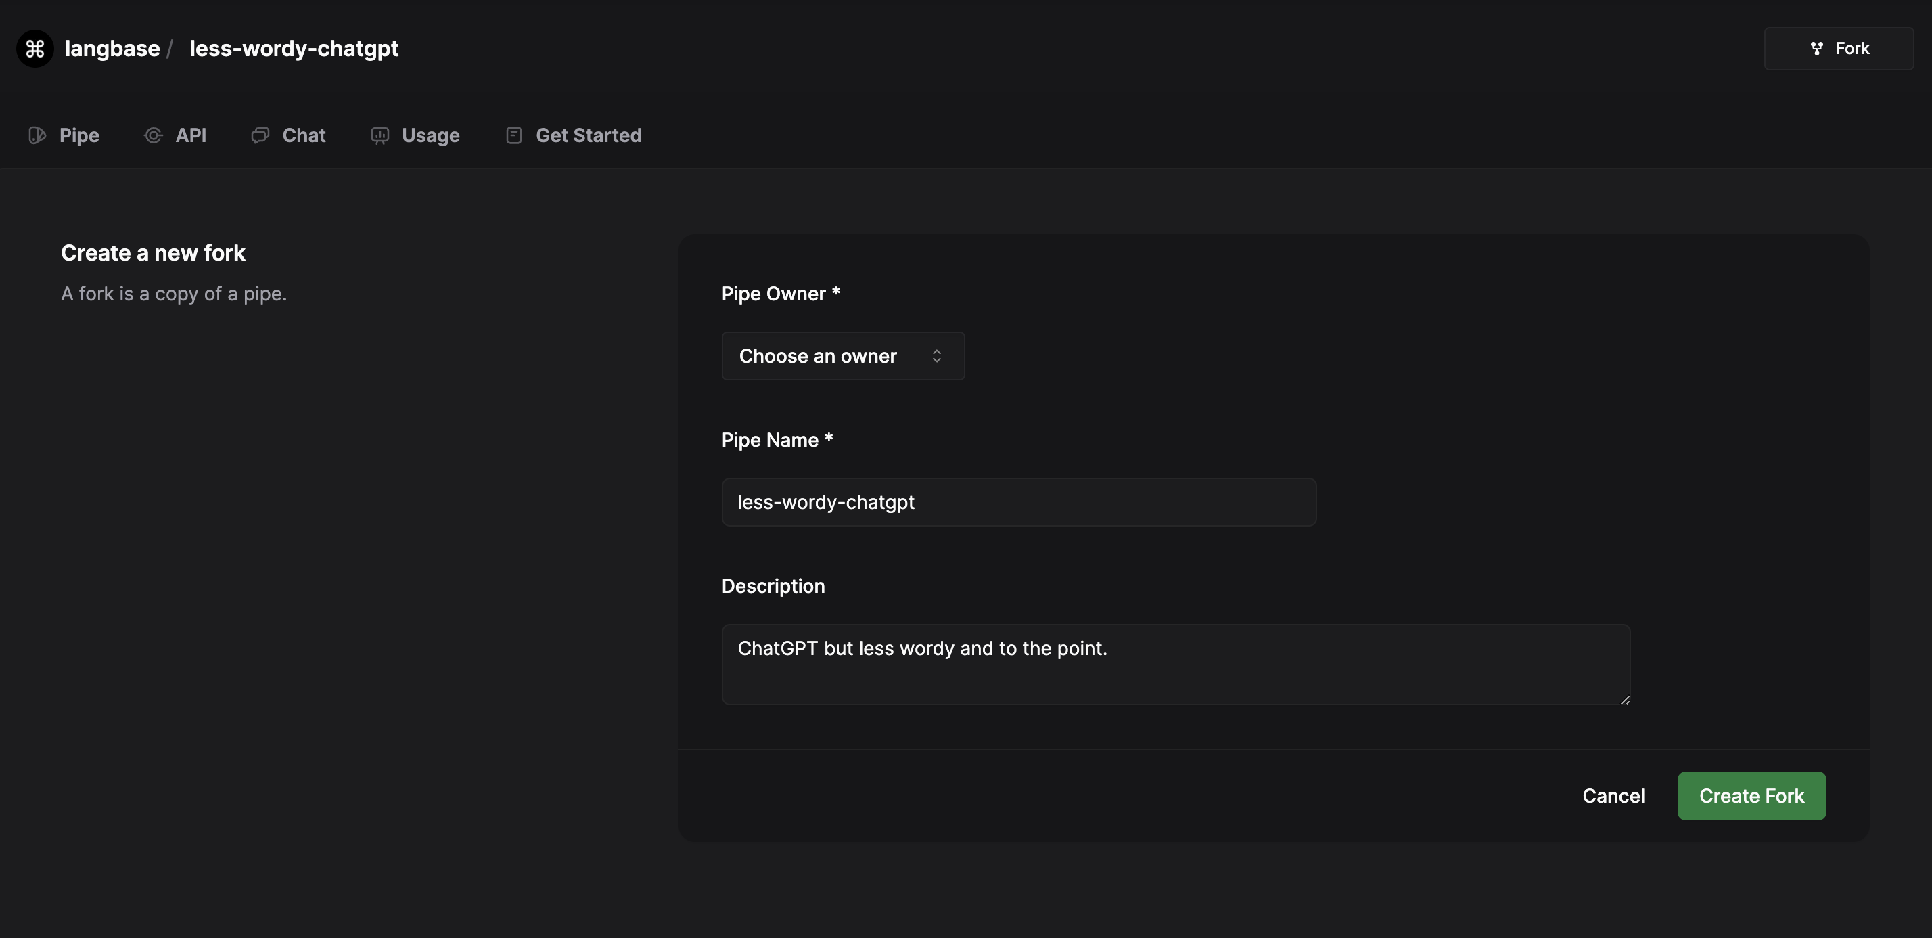Cancel the fork creation
This screenshot has height=938, width=1932.
(x=1613, y=795)
